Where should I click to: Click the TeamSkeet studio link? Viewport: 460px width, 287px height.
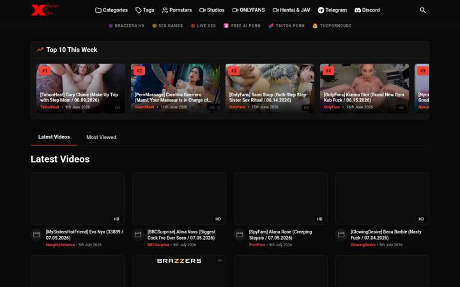pos(144,107)
